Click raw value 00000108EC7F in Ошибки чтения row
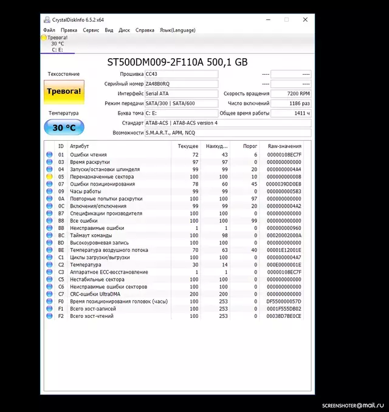 coord(284,155)
